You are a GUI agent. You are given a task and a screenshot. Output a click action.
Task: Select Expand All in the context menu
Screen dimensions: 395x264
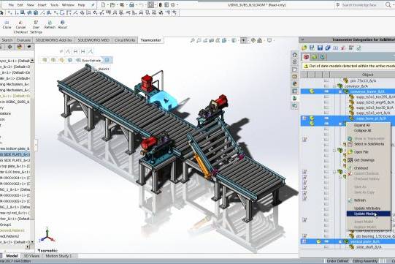coord(362,125)
